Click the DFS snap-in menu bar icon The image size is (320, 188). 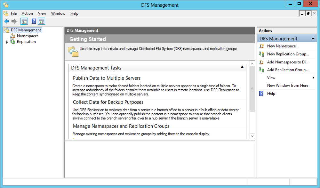6,13
